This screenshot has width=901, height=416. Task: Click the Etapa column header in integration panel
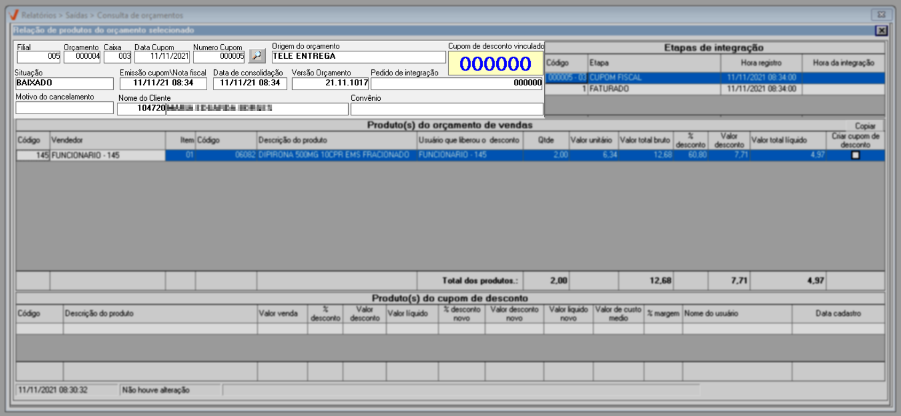tap(653, 63)
